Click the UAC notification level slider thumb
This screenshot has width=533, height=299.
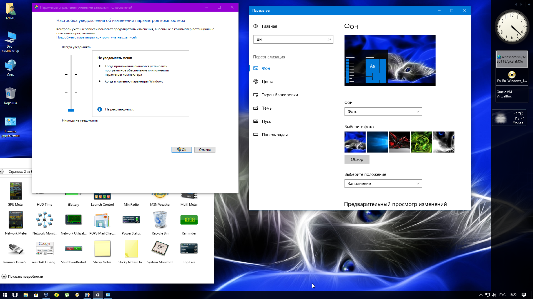pyautogui.click(x=71, y=110)
